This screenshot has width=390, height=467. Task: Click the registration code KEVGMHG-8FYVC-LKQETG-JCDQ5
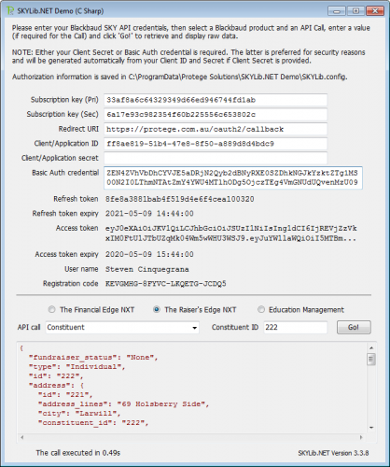pyautogui.click(x=166, y=284)
